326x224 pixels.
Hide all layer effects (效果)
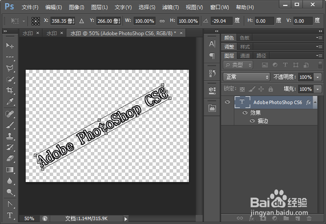245,113
